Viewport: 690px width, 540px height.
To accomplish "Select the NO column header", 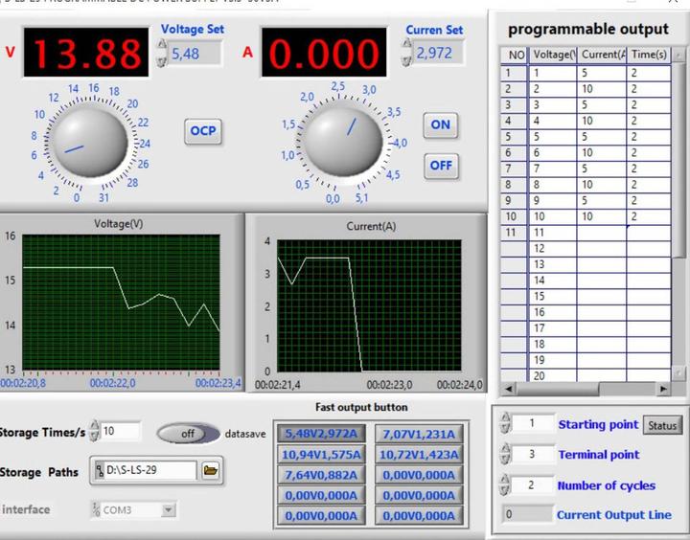I will [x=515, y=55].
